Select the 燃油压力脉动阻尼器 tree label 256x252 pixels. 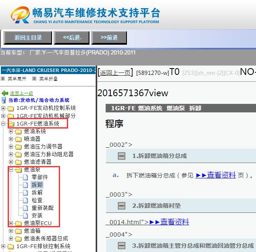[49, 154]
